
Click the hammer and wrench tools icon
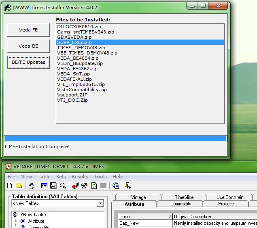point(85,186)
